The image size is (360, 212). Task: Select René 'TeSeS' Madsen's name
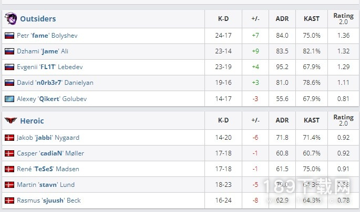click(x=48, y=169)
